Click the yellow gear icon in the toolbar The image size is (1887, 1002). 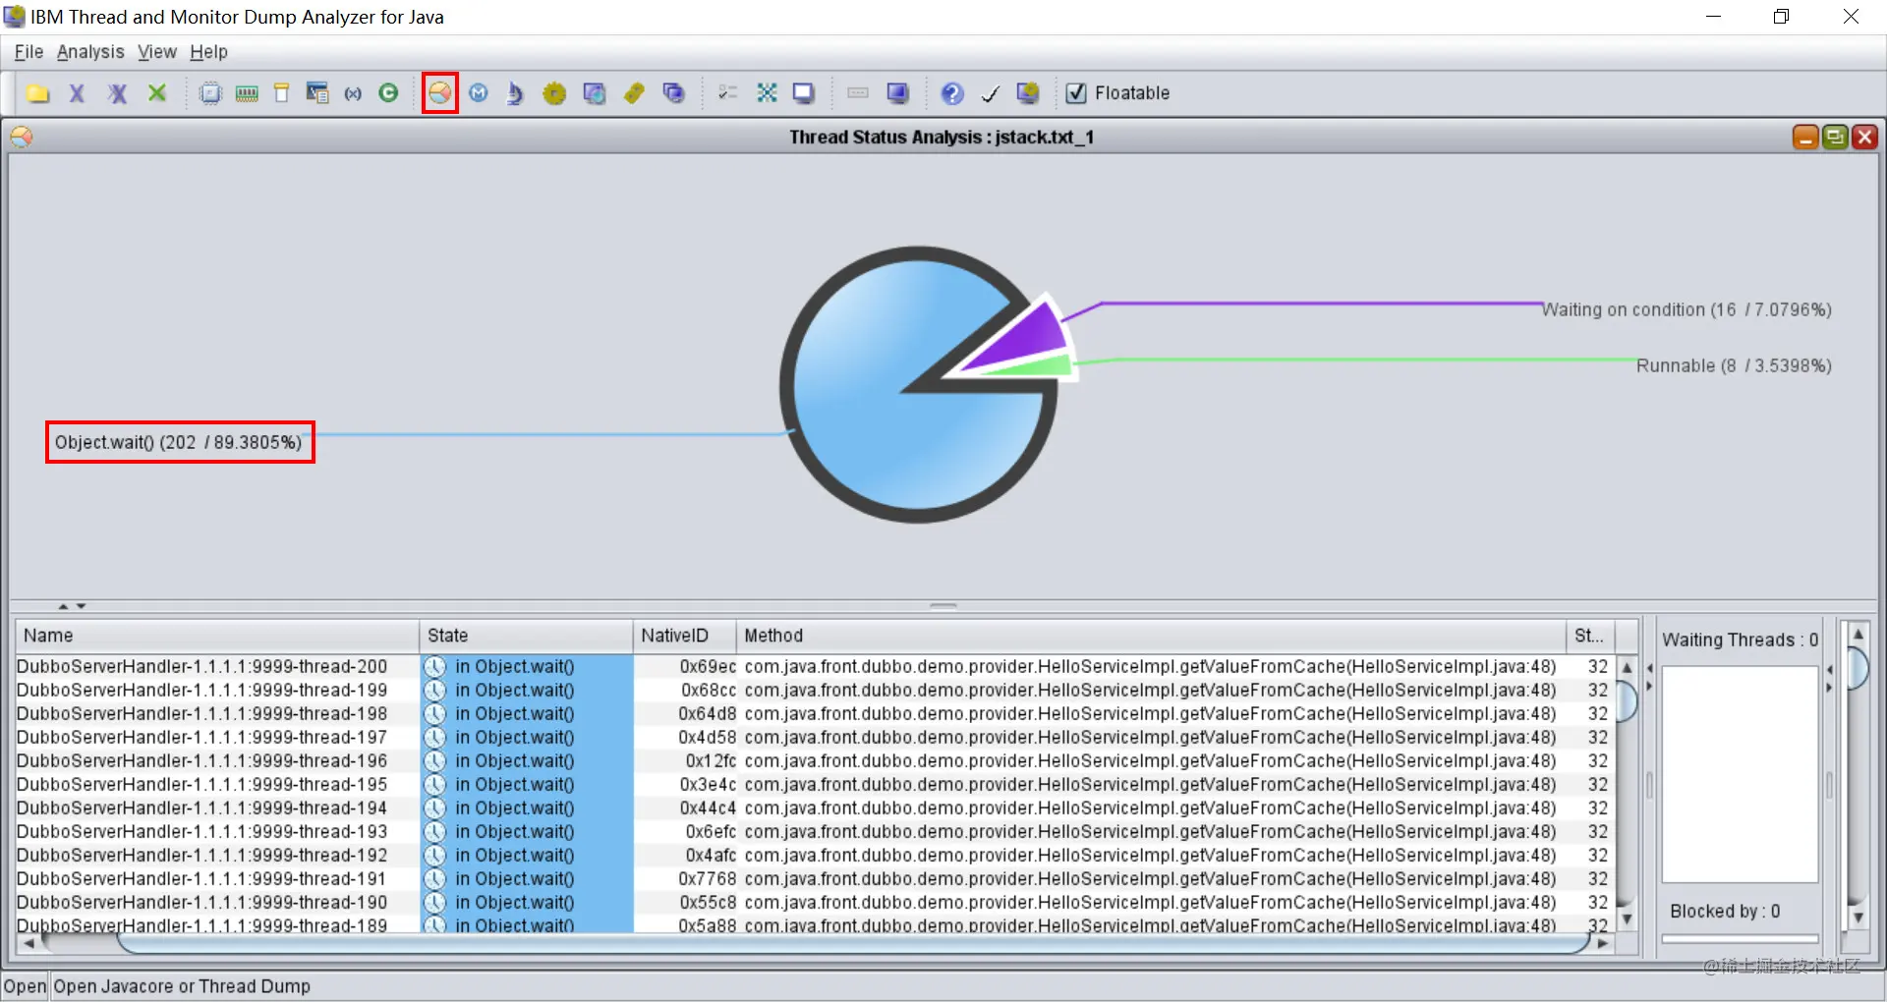(x=554, y=93)
